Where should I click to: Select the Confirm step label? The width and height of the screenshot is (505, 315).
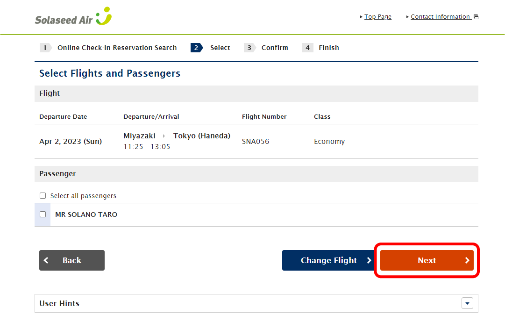[275, 48]
